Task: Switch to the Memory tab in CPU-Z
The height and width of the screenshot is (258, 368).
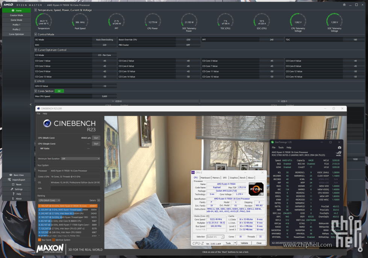Action: tap(216, 178)
